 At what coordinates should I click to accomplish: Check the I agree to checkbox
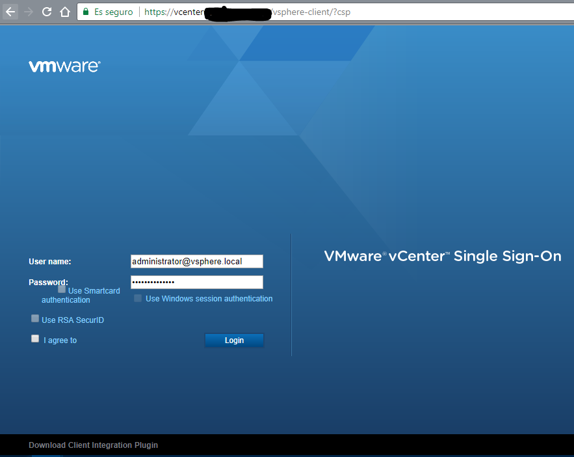pos(35,339)
